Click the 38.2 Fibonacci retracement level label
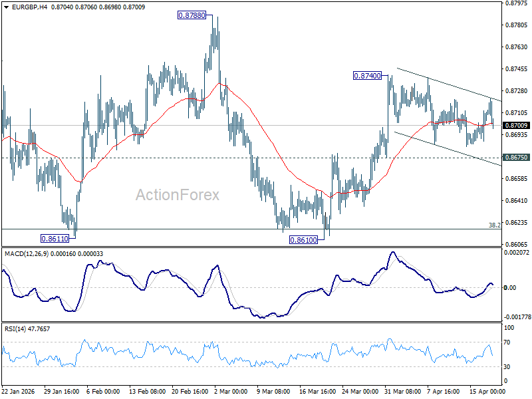This screenshot has height=399, width=532. [495, 225]
